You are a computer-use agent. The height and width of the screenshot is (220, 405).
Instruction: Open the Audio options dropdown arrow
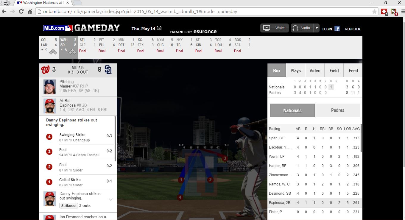[317, 28]
